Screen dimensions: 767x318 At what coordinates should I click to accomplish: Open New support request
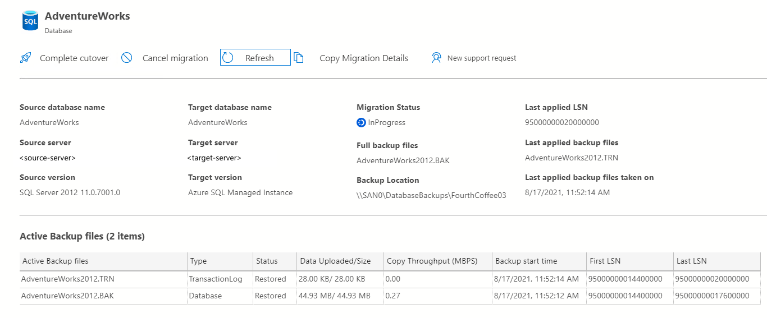pyautogui.click(x=481, y=58)
